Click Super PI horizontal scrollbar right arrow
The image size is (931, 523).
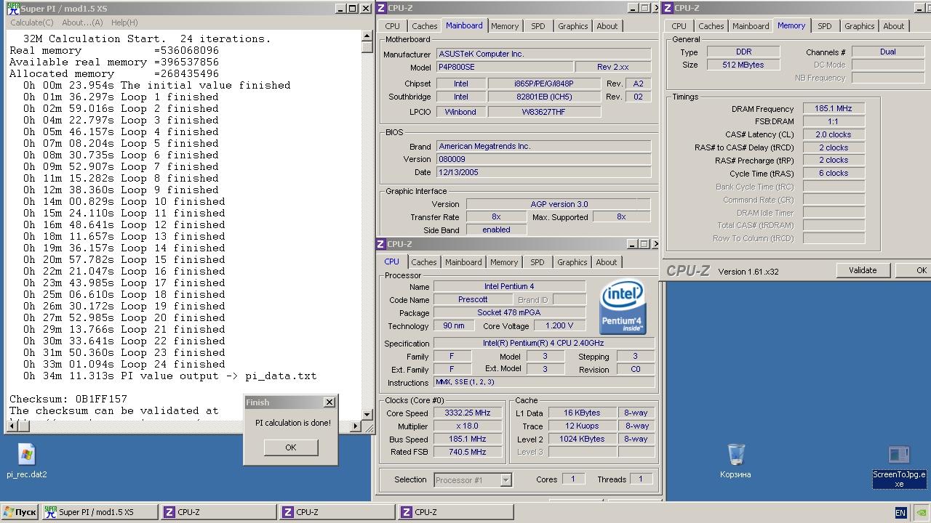tap(356, 426)
